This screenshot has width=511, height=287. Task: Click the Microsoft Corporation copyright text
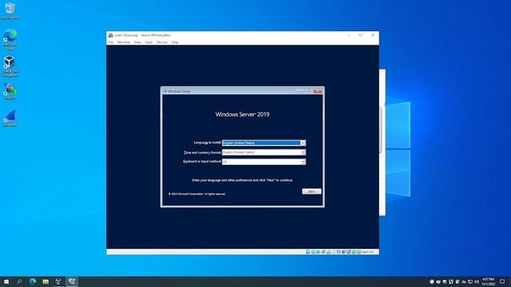[x=197, y=194]
